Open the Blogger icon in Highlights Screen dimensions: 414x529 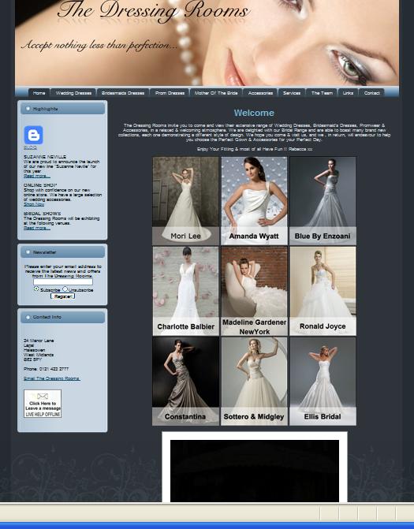[x=33, y=135]
